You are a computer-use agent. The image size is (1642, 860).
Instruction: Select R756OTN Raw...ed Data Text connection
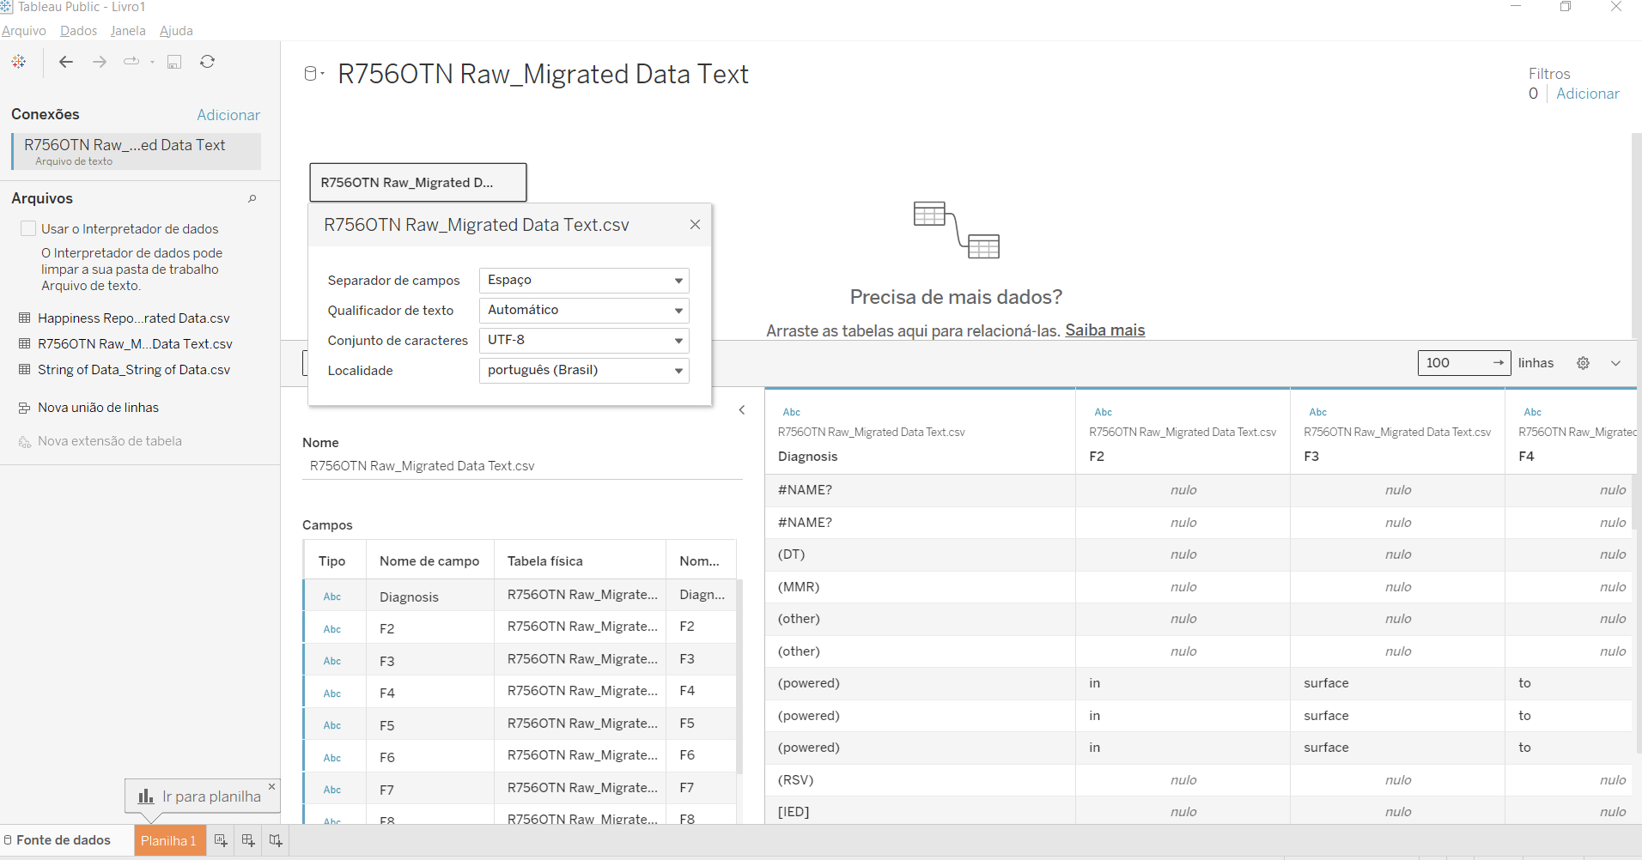click(x=137, y=152)
